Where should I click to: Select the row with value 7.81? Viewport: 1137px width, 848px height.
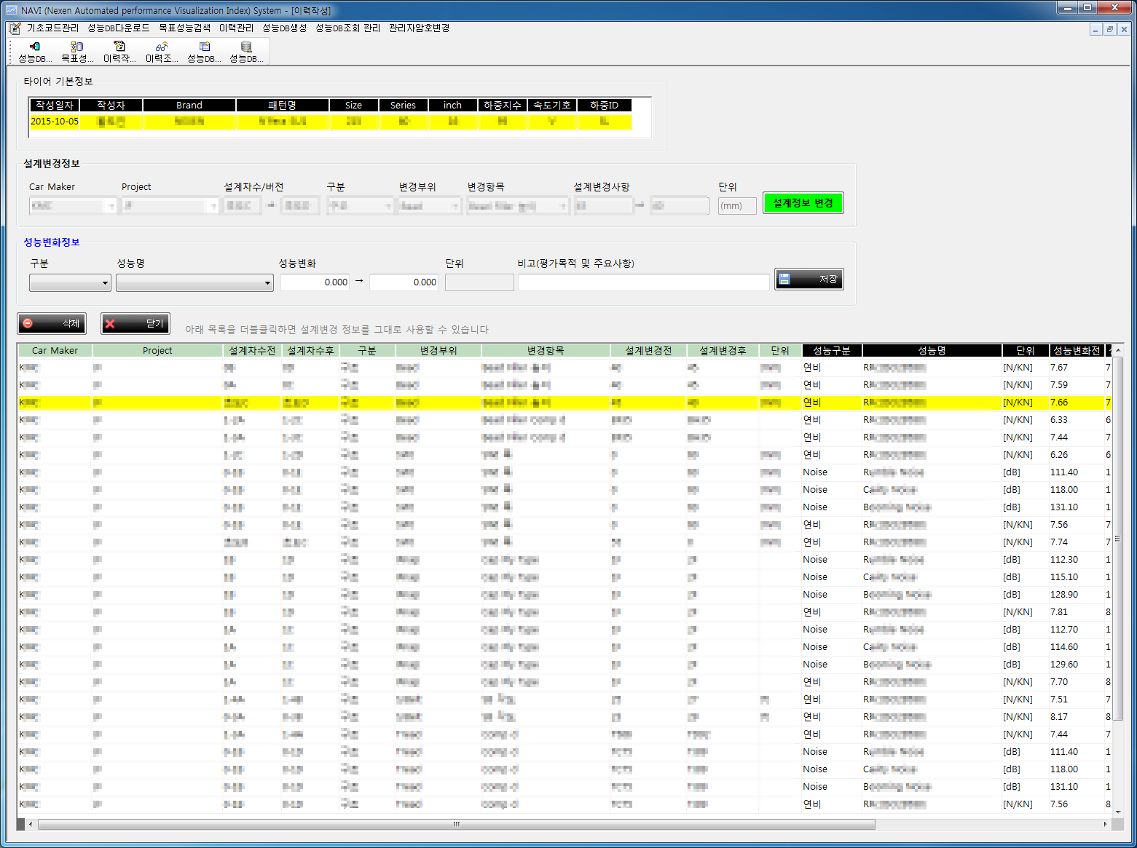coord(564,612)
